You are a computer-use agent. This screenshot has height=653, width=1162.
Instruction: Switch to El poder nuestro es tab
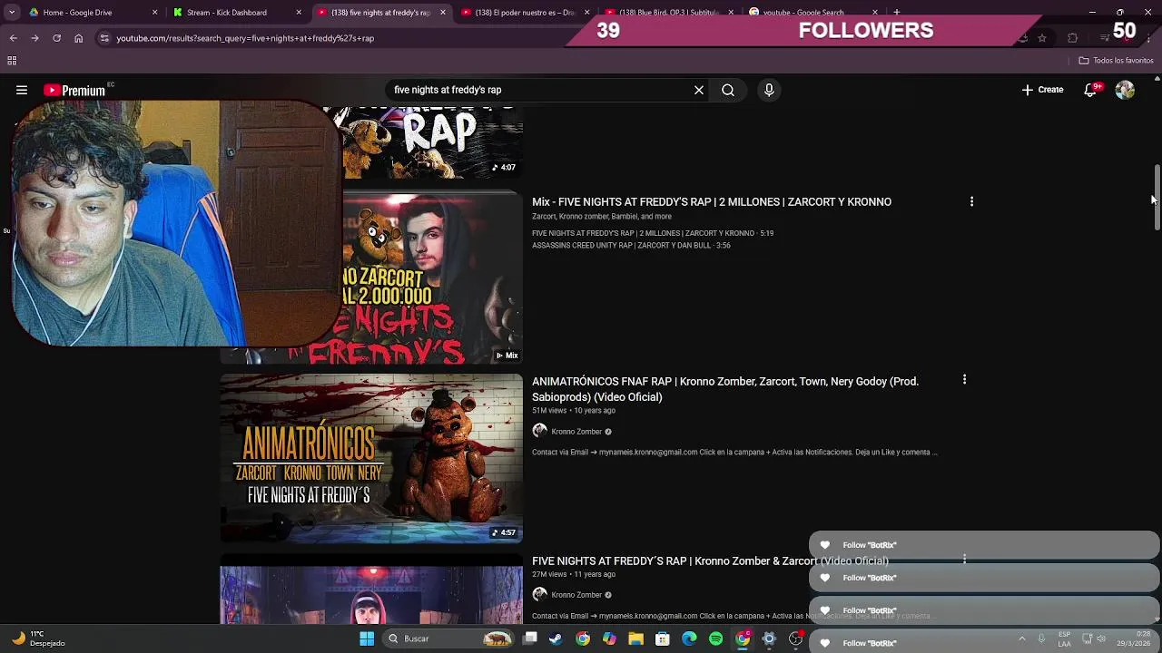tap(526, 13)
